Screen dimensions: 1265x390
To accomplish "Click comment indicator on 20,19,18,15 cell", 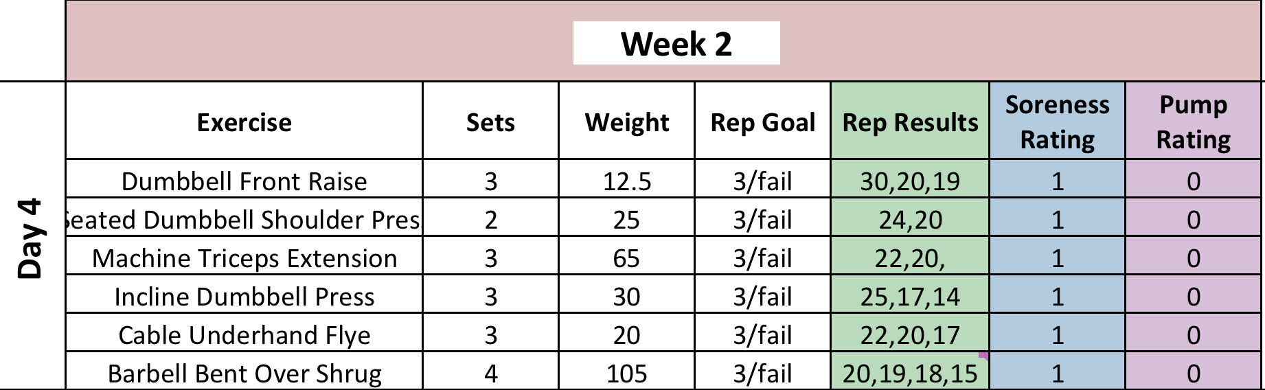I will 985,356.
